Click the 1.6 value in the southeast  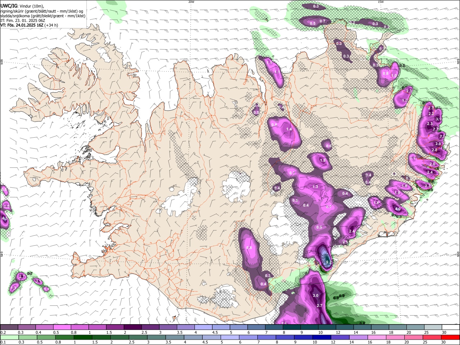tap(376, 203)
